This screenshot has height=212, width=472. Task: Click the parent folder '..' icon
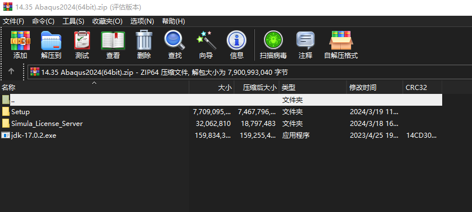[x=6, y=100]
